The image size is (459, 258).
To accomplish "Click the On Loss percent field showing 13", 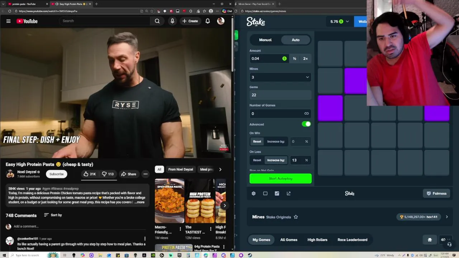I will (300, 160).
